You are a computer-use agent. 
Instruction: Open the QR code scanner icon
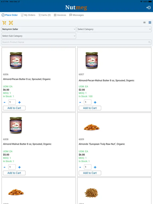tap(11, 23)
